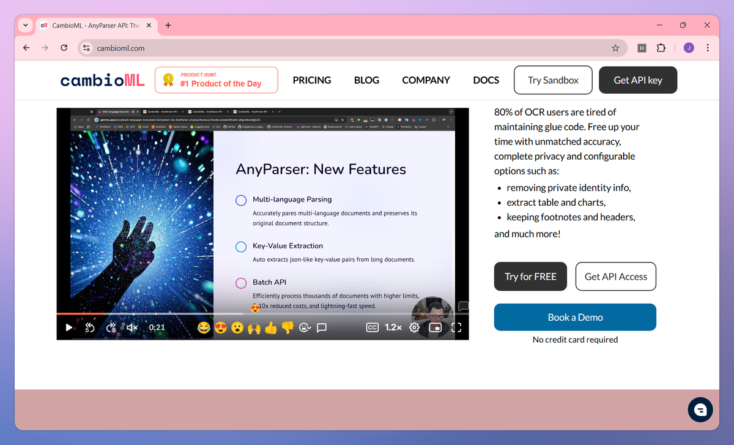Screen dimensions: 734x445
Task: Unmute the video audio
Action: (x=132, y=327)
